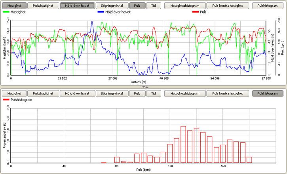Click 'Distans (m)' axis label
This screenshot has width=287, height=174.
coord(139,82)
